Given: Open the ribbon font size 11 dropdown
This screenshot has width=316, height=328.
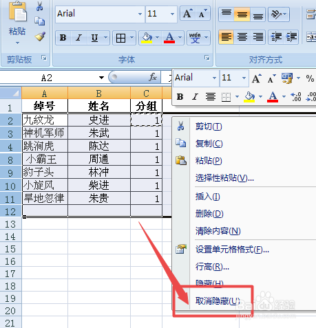Looking at the screenshot, I should coord(172,14).
